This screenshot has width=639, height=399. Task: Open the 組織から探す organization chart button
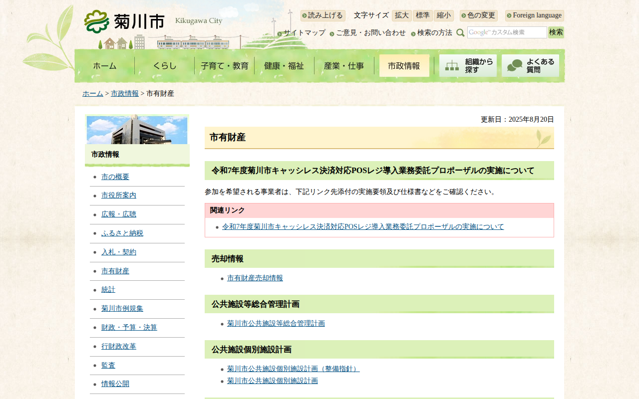pos(468,65)
